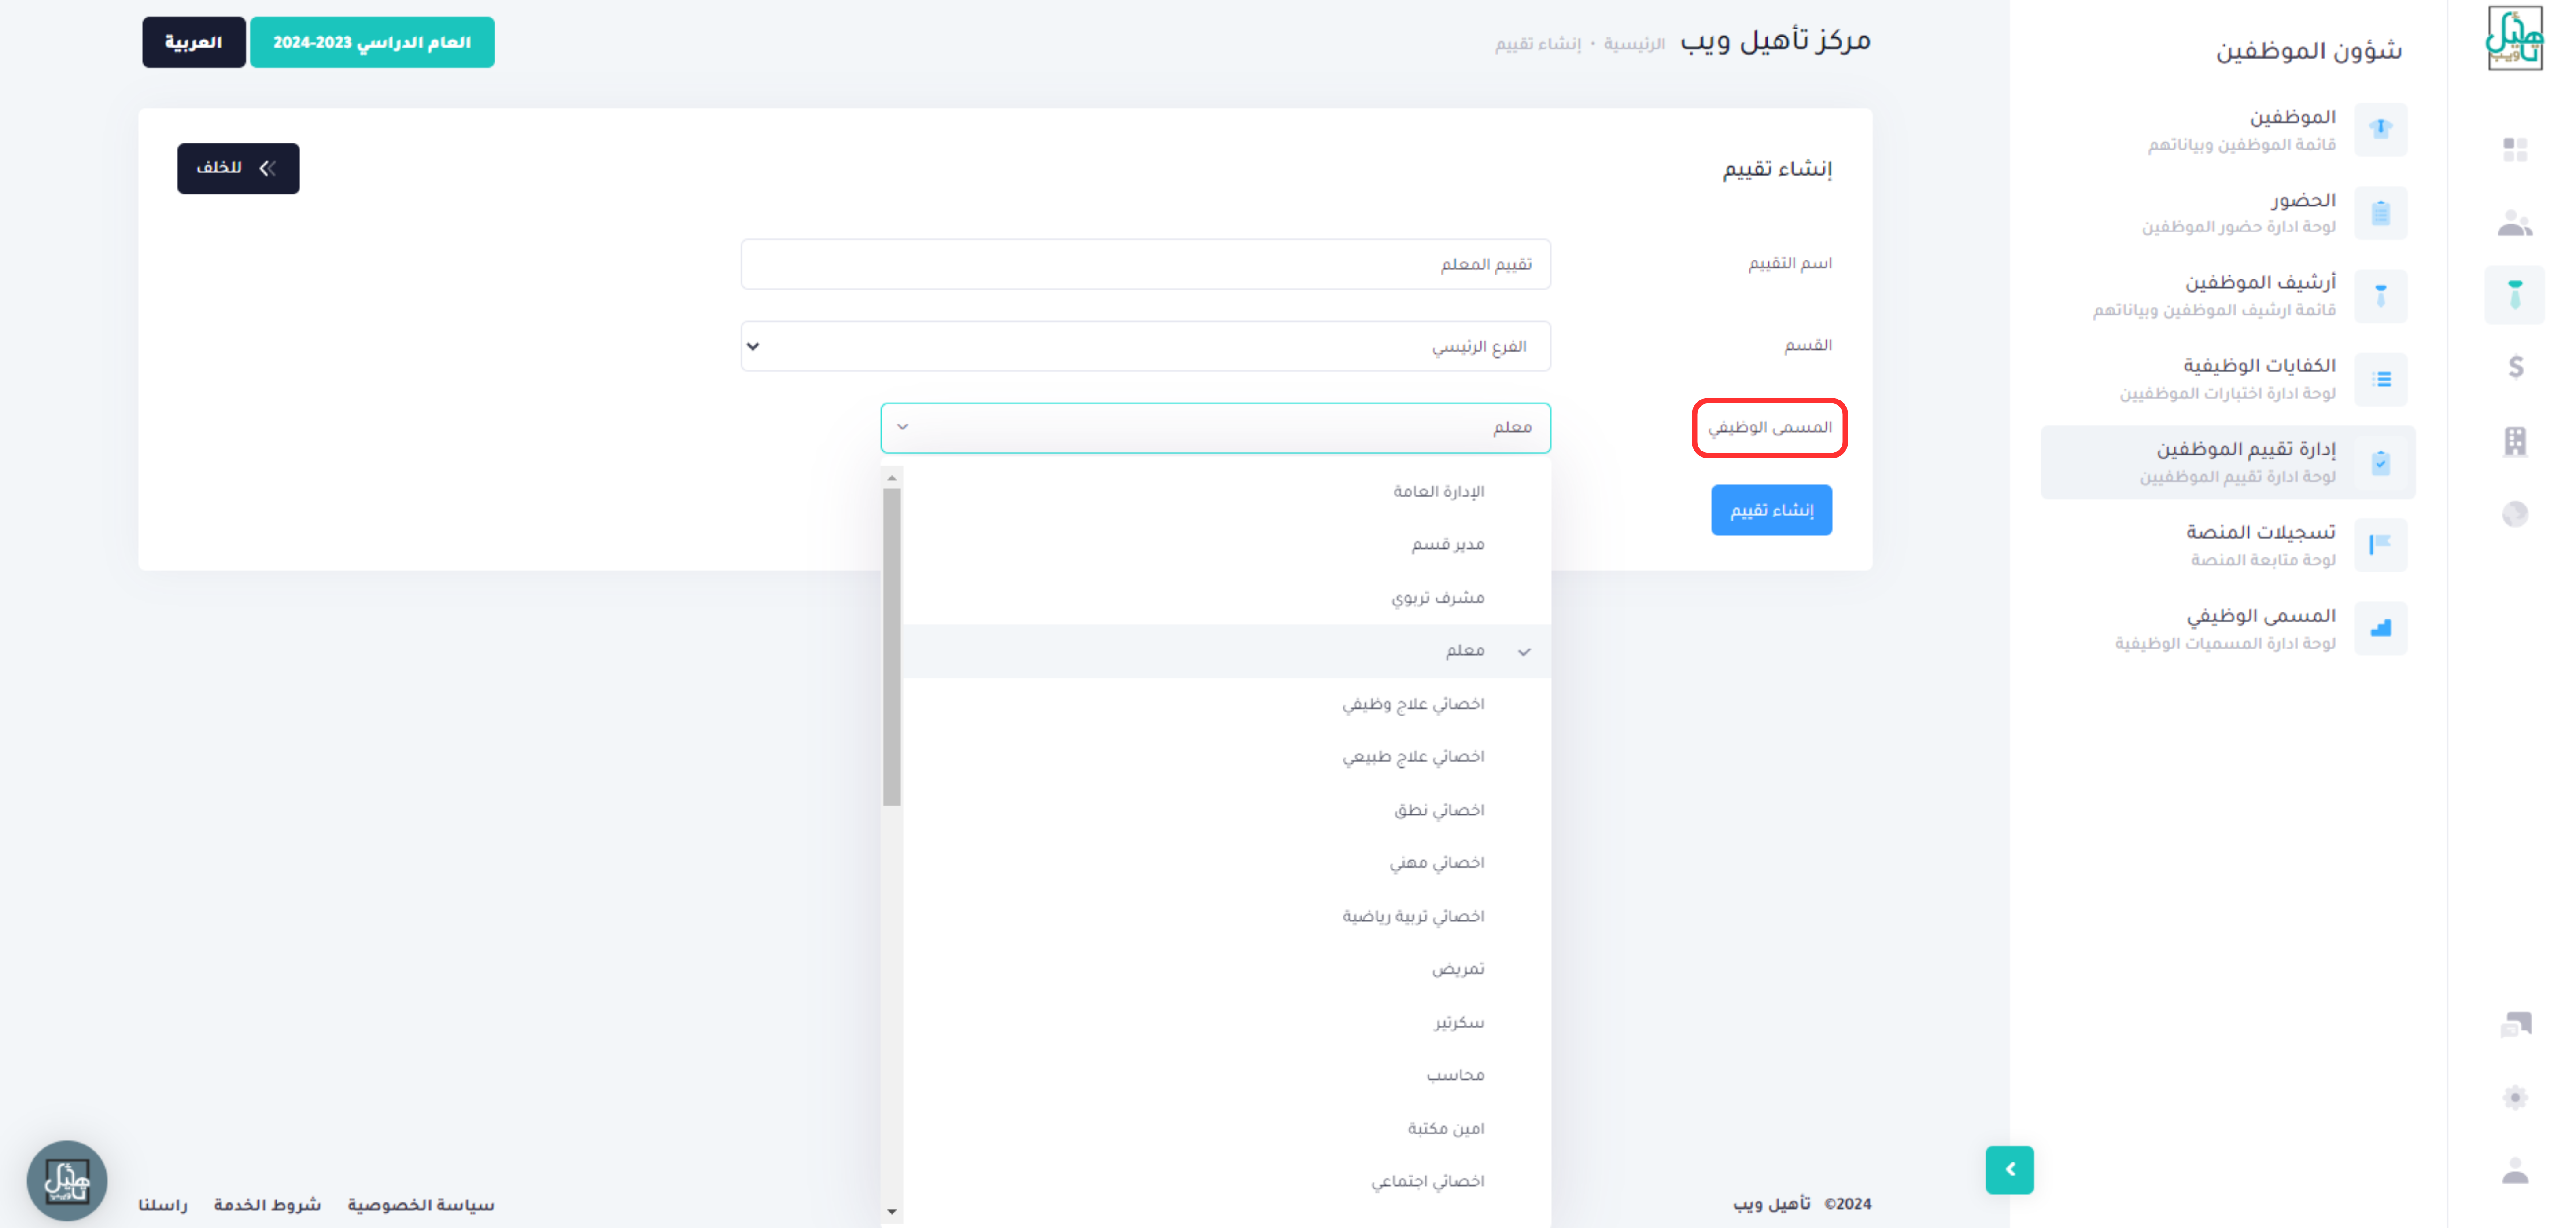Open the user profile icon at the rail bottom
Screen dimensions: 2576x1228
pyautogui.click(x=2514, y=1170)
